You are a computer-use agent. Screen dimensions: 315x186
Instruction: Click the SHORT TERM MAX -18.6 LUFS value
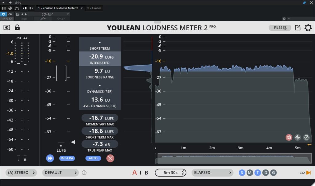[x=100, y=131]
